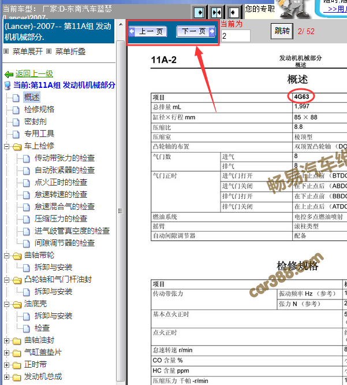The width and height of the screenshot is (347, 385).
Task: Click the 发动机总成 folder icon
Action: tap(17, 377)
